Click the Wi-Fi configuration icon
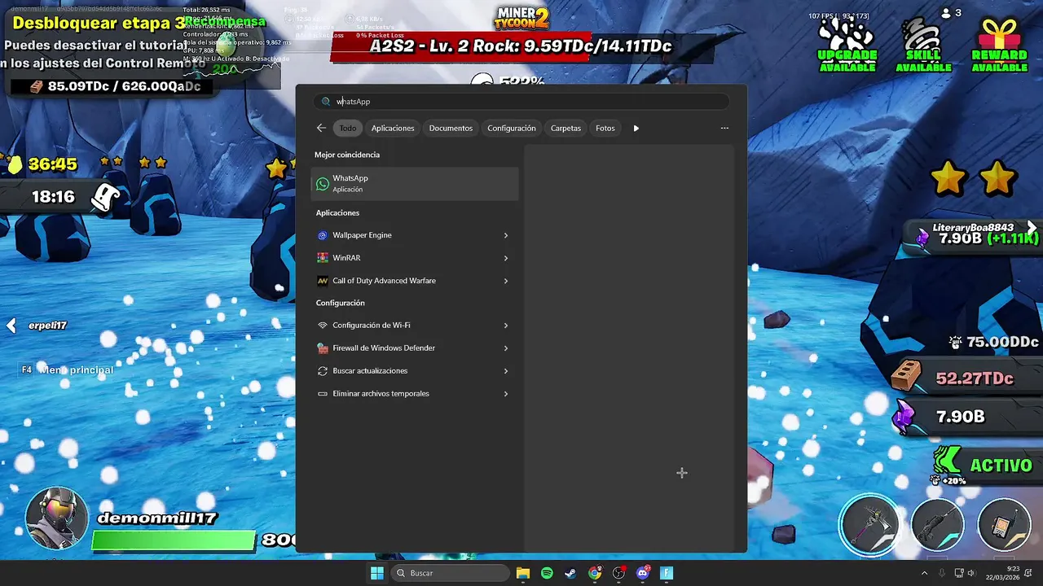The height and width of the screenshot is (586, 1043). tap(323, 326)
